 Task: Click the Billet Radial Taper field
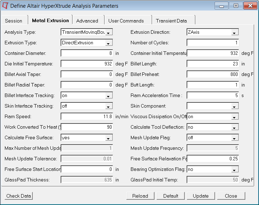87,85
